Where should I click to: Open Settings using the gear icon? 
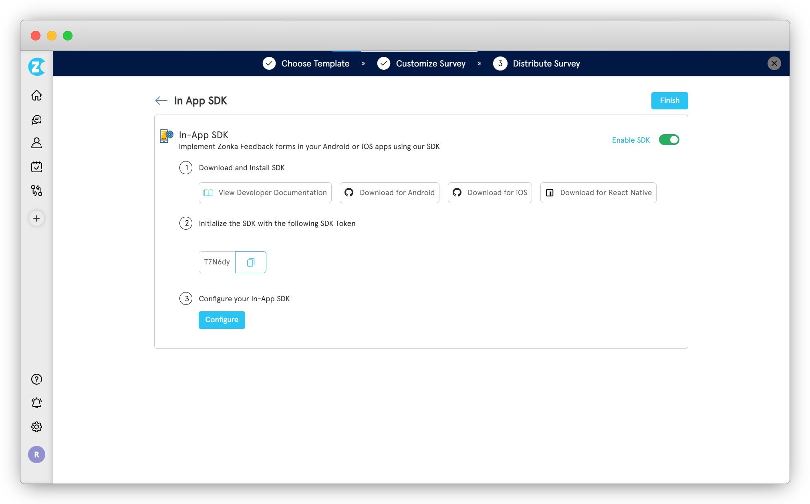click(x=36, y=427)
